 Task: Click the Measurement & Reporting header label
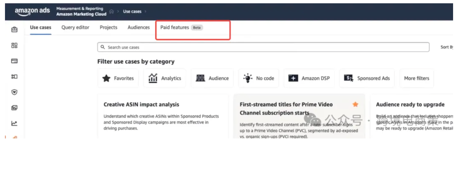coord(80,9)
